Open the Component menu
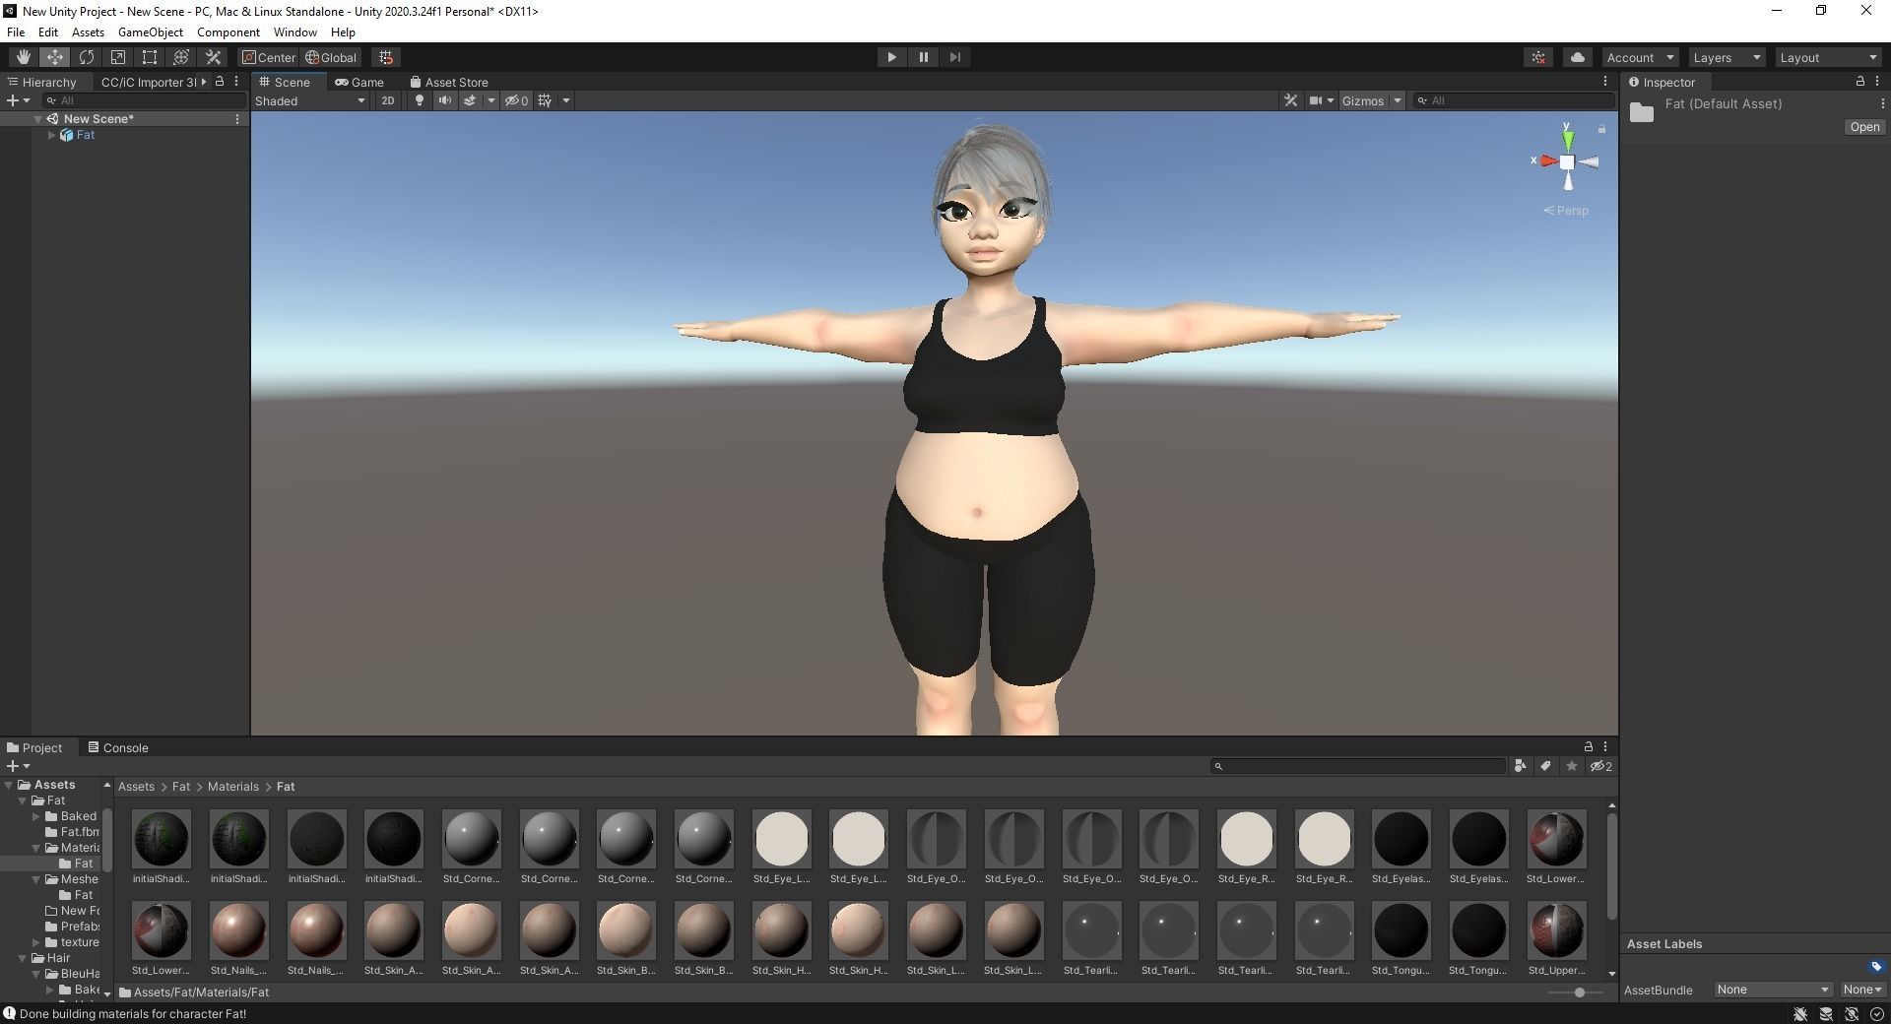This screenshot has height=1024, width=1891. click(228, 32)
